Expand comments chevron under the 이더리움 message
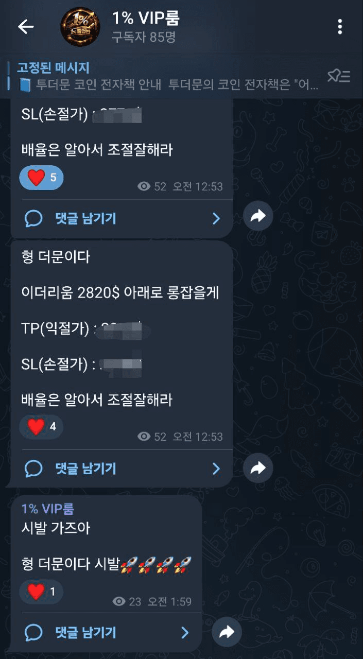This screenshot has width=363, height=659. point(216,469)
